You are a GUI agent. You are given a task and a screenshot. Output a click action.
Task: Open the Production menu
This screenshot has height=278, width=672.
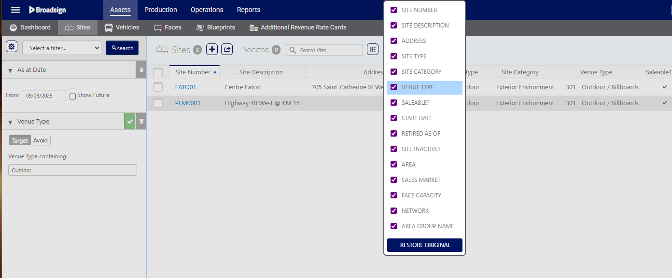click(160, 10)
